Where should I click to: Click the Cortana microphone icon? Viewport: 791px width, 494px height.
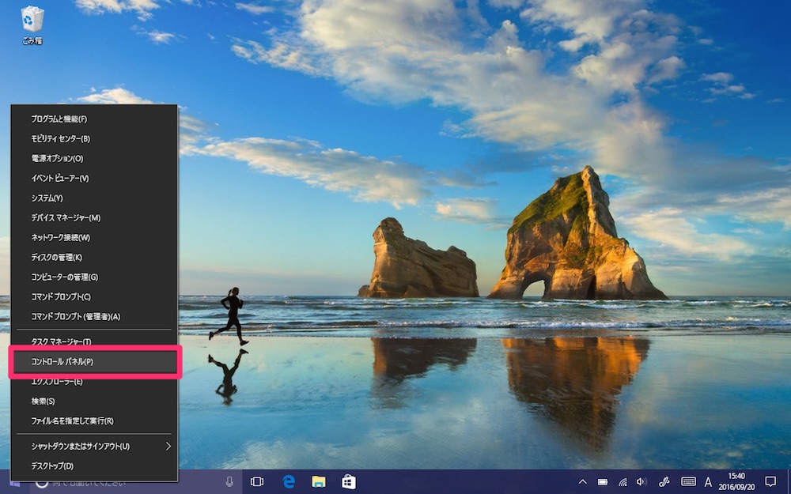click(x=229, y=482)
